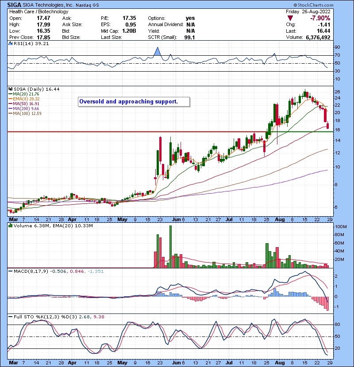Screen dimensions: 354x367
Task: Select the MA(200) 9.66 legend entry
Action: click(x=24, y=109)
